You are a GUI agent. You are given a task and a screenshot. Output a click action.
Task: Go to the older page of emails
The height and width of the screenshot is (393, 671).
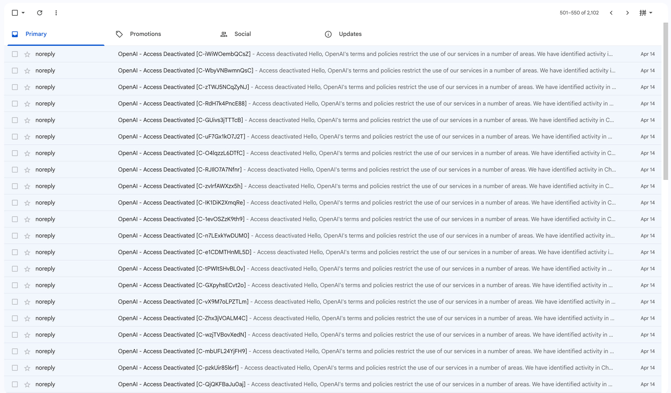click(x=627, y=13)
